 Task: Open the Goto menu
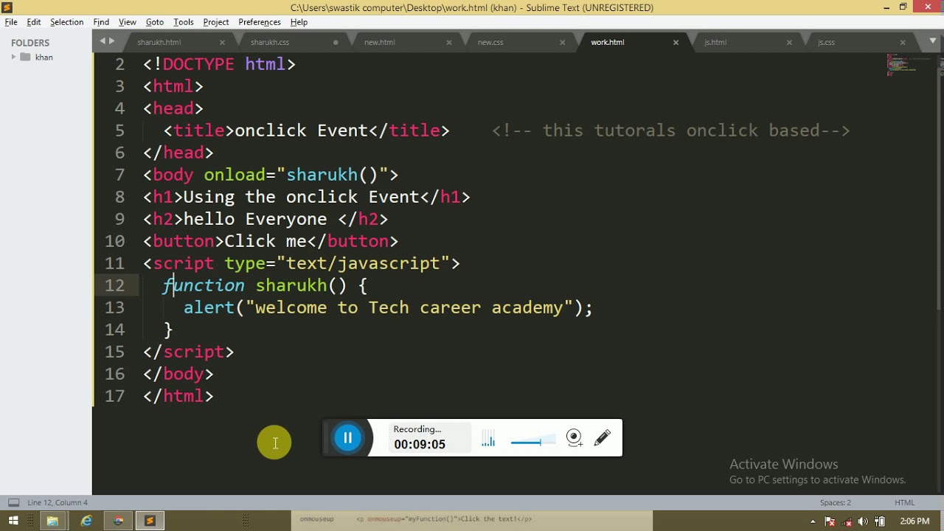pyautogui.click(x=155, y=22)
